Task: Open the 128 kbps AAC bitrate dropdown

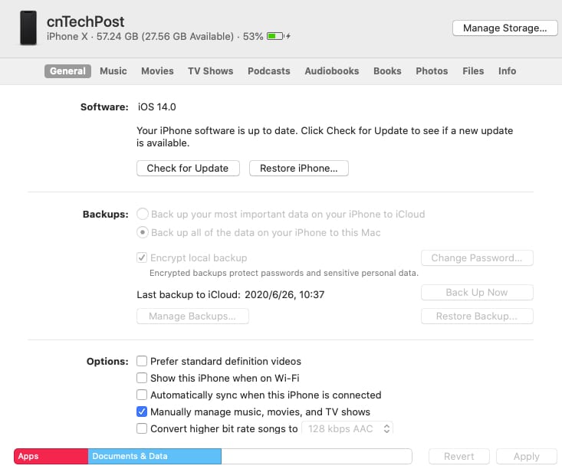Action: pos(349,429)
